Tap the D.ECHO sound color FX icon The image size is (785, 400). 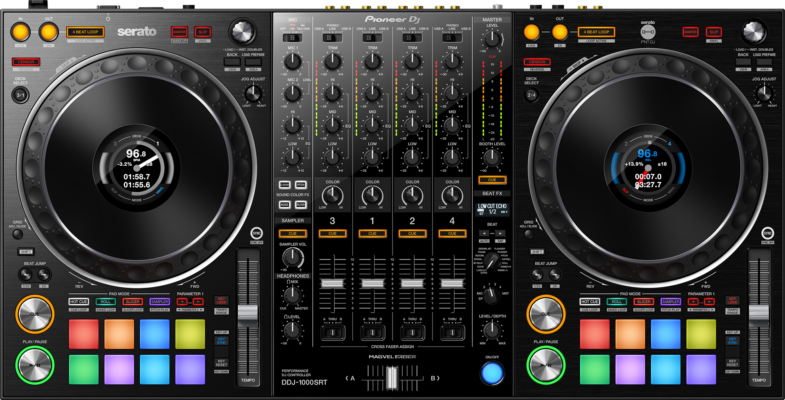[285, 184]
